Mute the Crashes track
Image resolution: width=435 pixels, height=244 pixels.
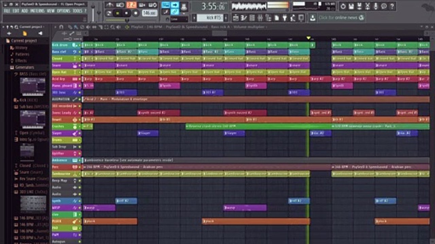[x=80, y=126]
